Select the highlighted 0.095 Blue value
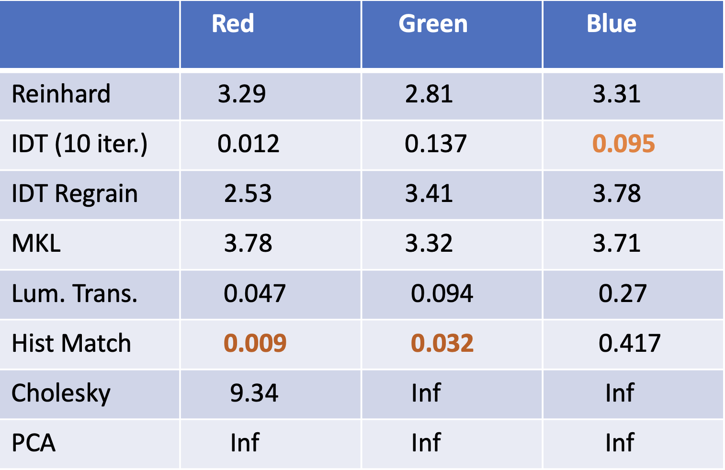 [623, 144]
